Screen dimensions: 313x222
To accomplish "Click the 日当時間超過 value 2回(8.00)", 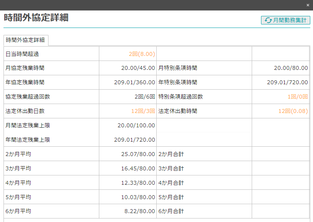I will click(142, 54).
